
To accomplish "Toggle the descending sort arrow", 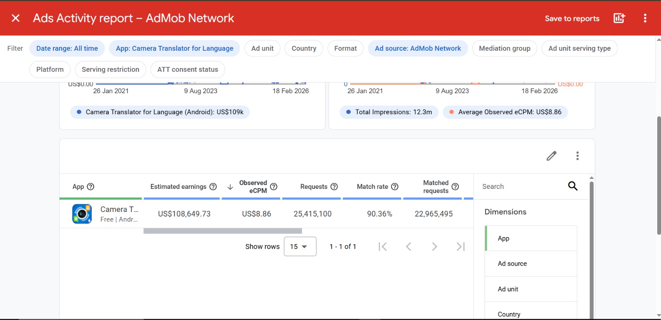I will point(231,187).
